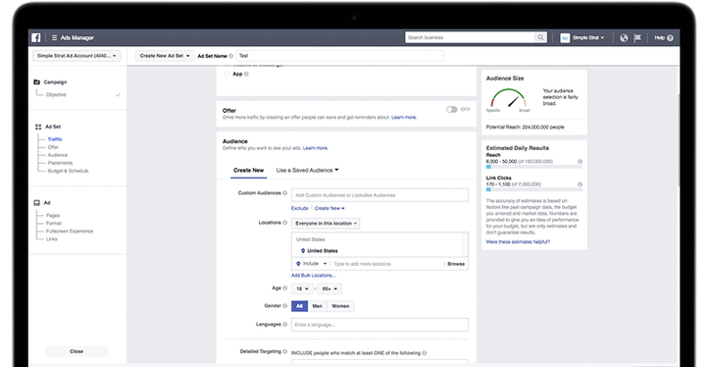Screen dimensions: 709x367
Task: Click the info icon next to Custom Audiences
Action: click(x=284, y=193)
